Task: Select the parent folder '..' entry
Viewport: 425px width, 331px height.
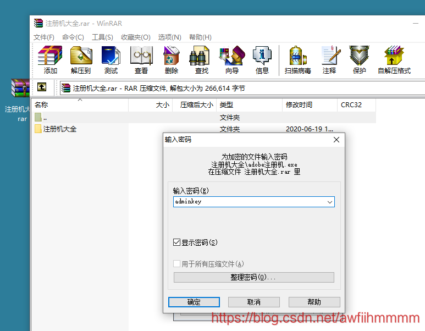Action: pos(205,117)
